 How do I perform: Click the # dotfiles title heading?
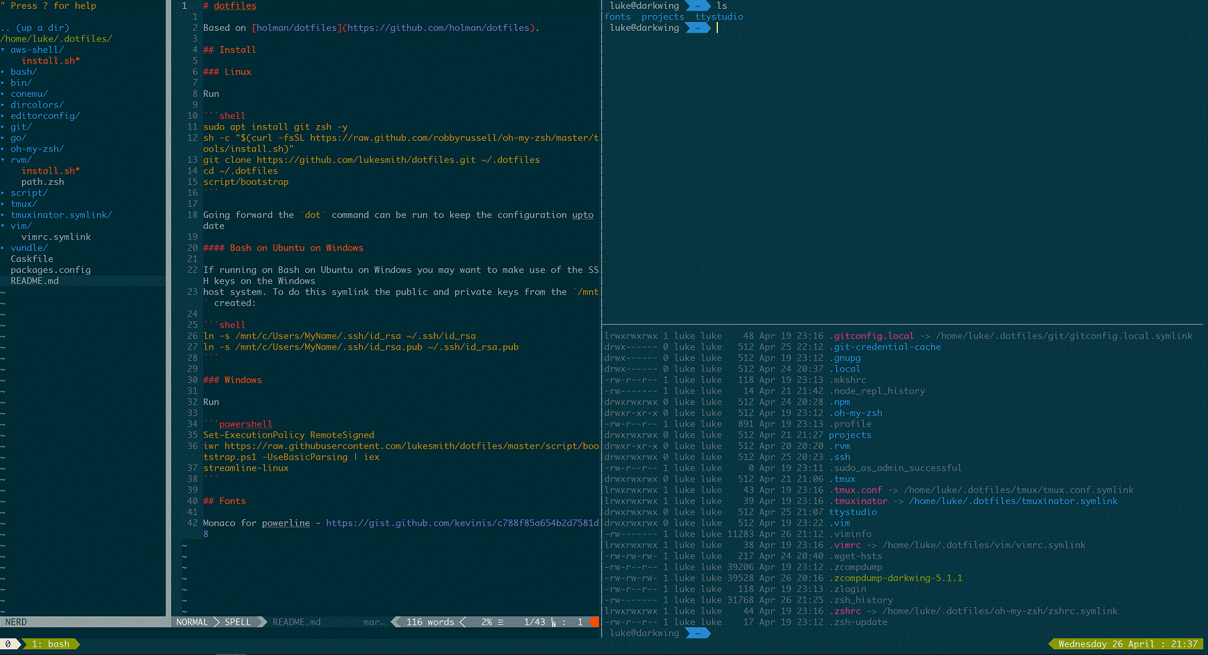(230, 6)
